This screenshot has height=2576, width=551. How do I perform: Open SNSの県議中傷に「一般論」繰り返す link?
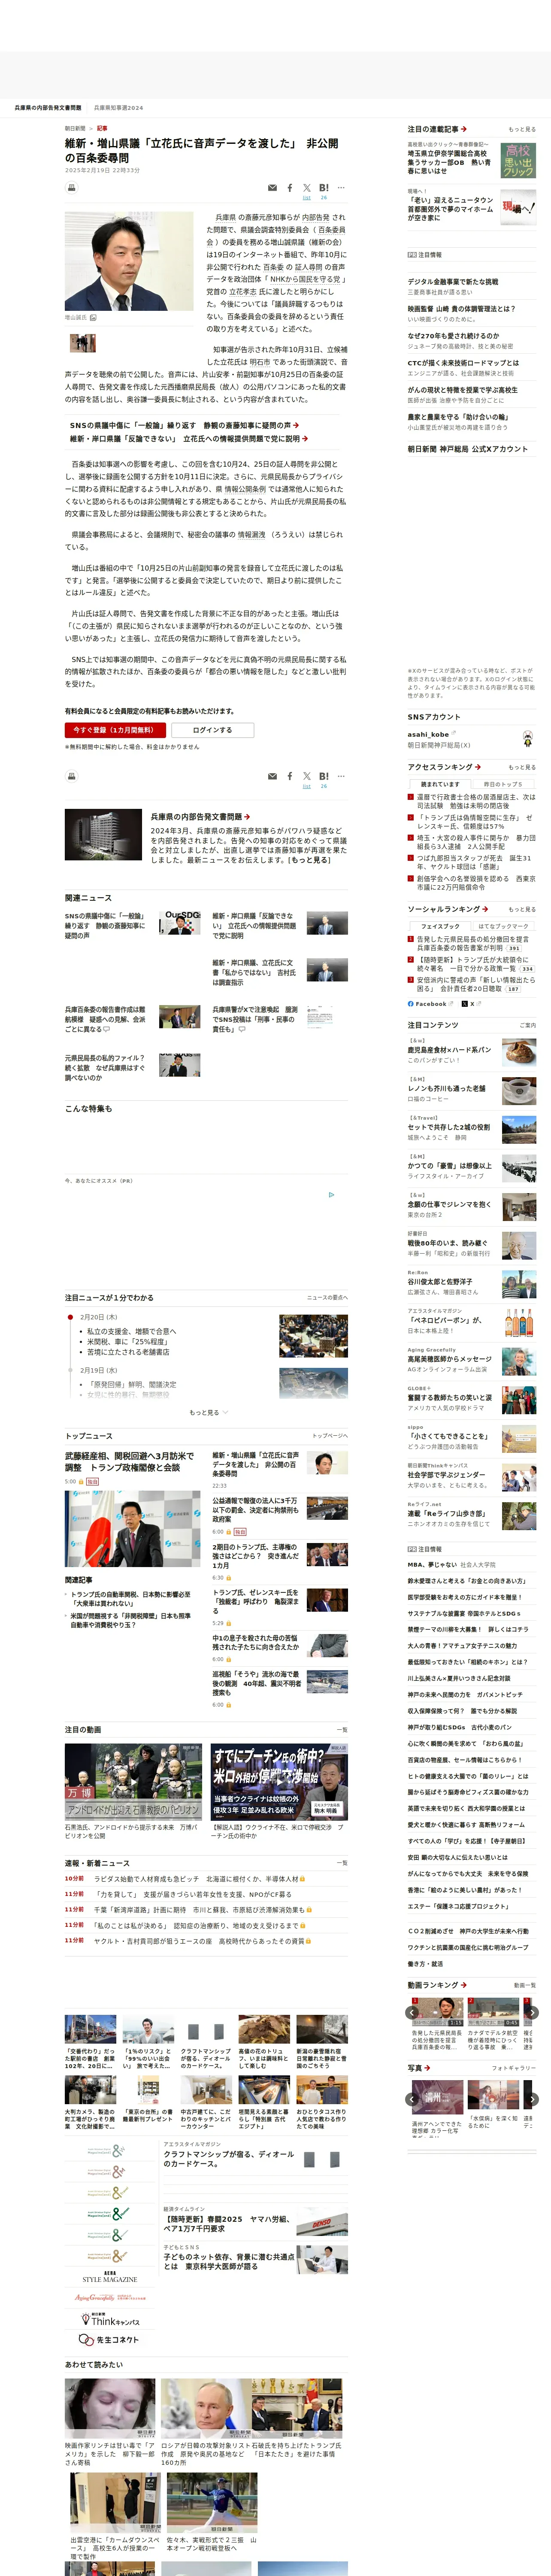181,425
